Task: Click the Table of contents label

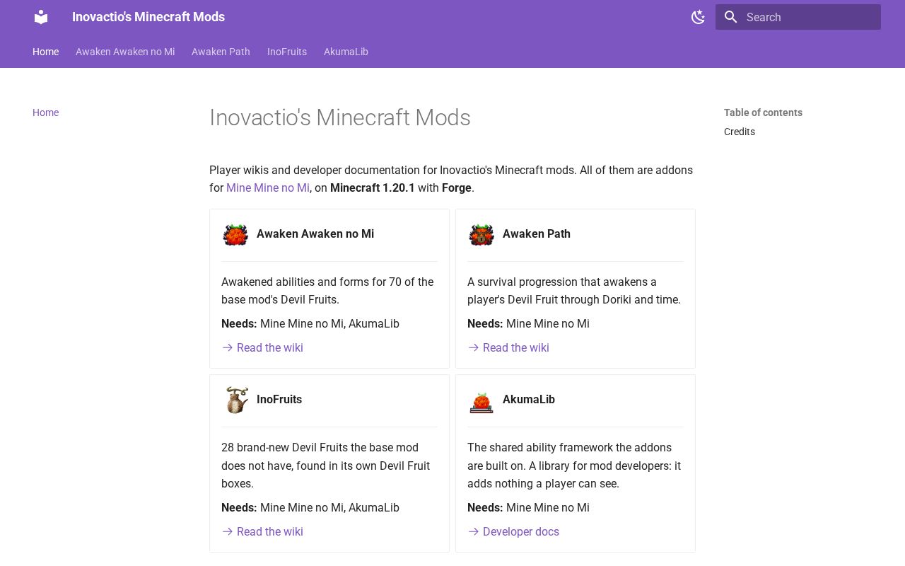Action: tap(763, 112)
